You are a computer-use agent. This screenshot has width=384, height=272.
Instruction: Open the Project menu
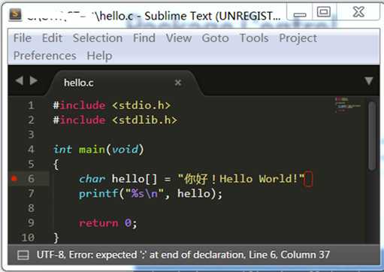(298, 39)
